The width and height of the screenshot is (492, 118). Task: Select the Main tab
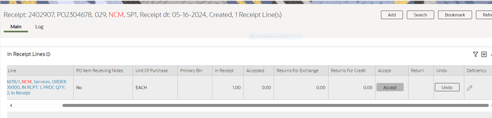[16, 27]
